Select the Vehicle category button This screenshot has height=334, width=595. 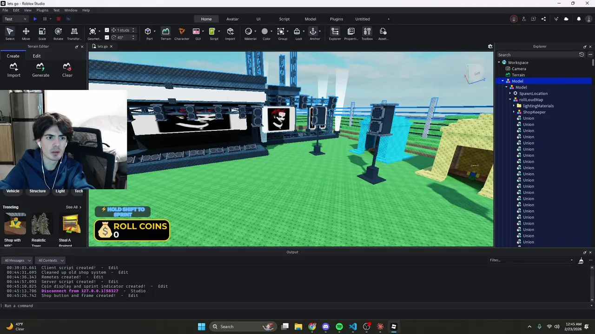[13, 191]
